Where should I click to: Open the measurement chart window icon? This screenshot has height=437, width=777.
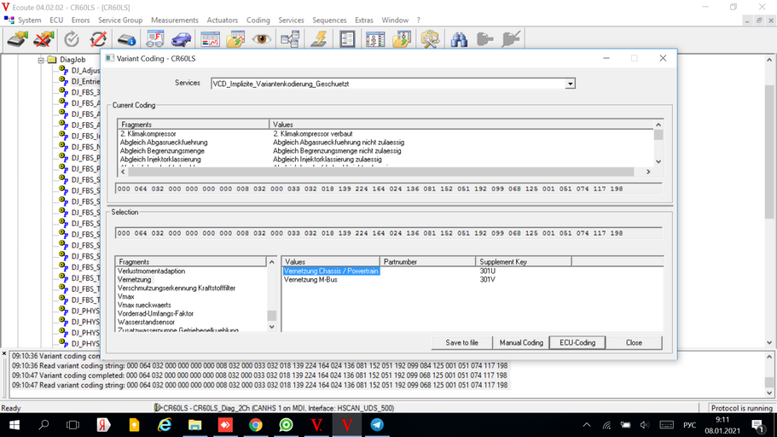210,39
